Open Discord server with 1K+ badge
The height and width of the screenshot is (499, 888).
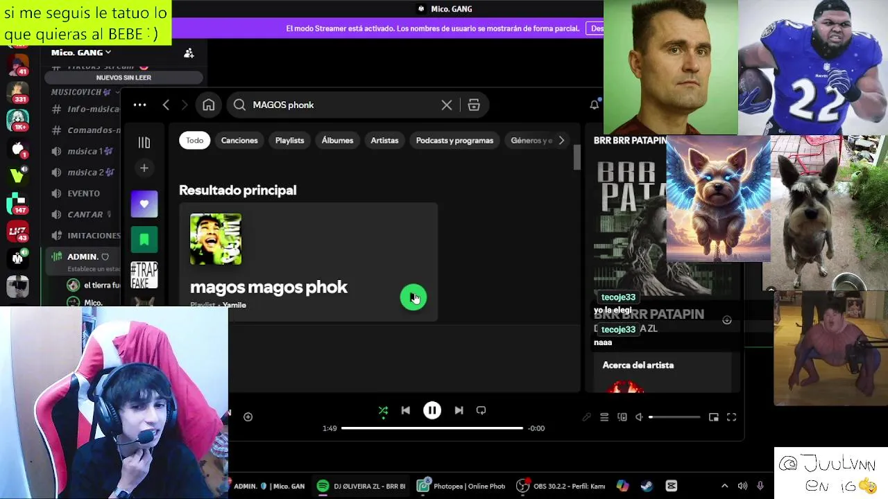click(x=18, y=120)
